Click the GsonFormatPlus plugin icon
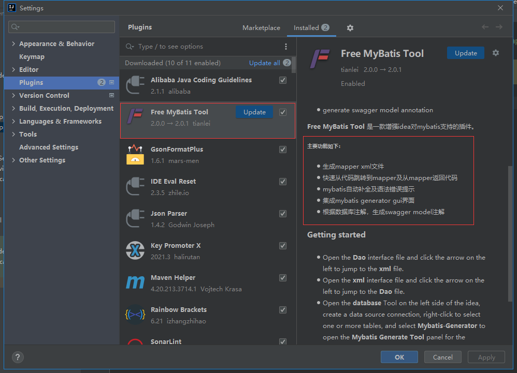This screenshot has width=517, height=373. (x=135, y=154)
